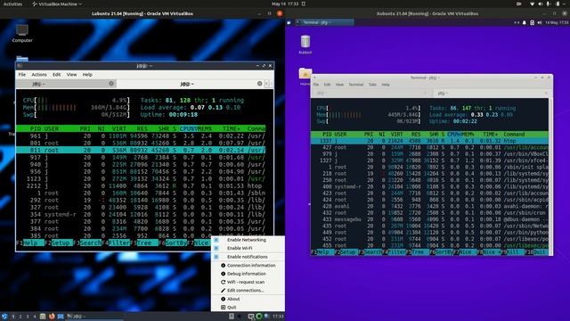Image resolution: width=570 pixels, height=321 pixels.
Task: Open the file manager icon in Lubuntu panel
Action: [43, 317]
